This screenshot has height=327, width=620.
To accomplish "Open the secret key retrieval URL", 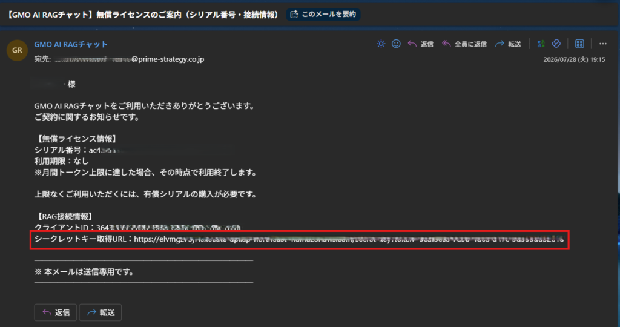I will pos(348,239).
